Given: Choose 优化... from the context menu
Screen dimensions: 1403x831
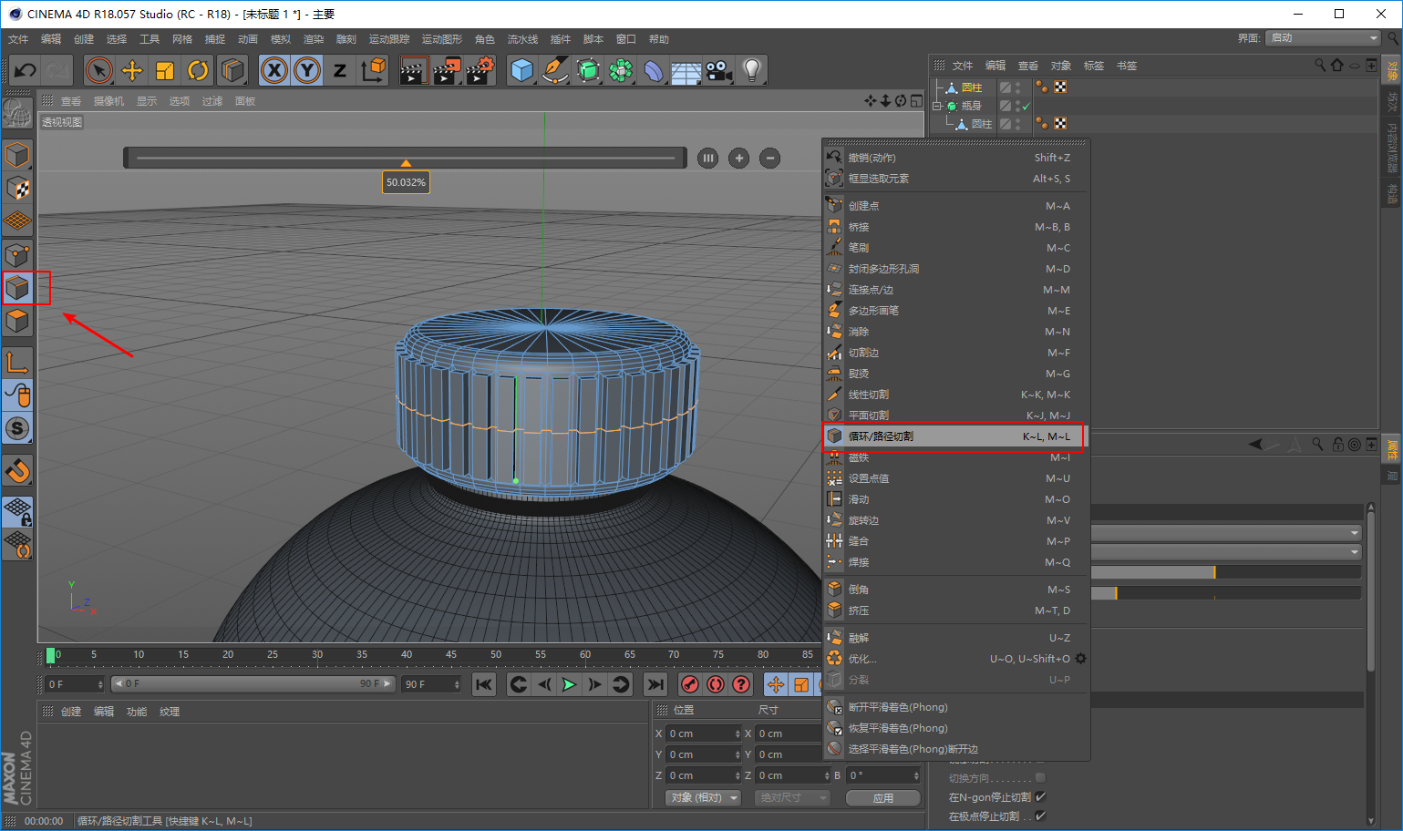Looking at the screenshot, I should point(948,659).
